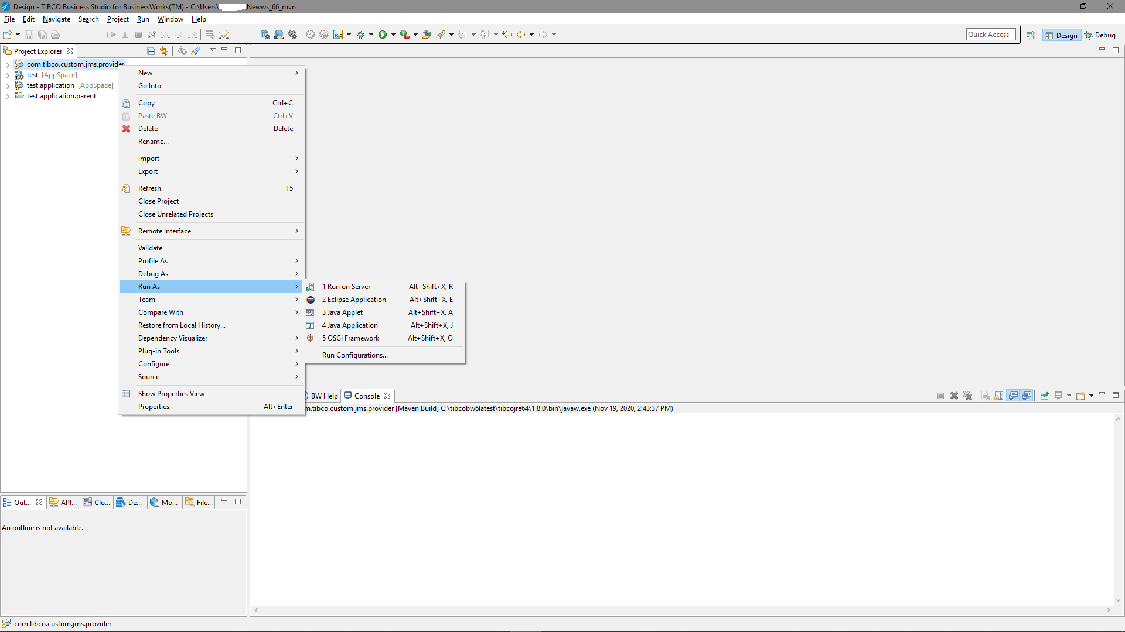Click the Print toolbar icon
This screenshot has height=632, width=1125.
tap(56, 35)
